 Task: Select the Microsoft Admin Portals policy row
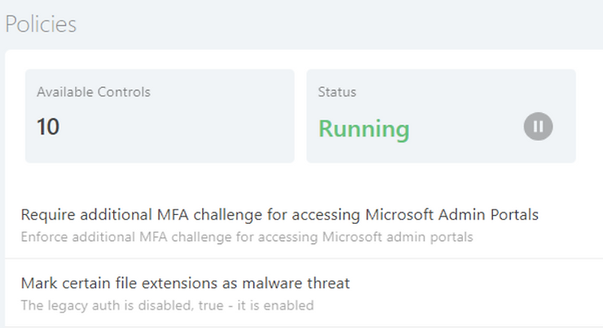tap(304, 225)
